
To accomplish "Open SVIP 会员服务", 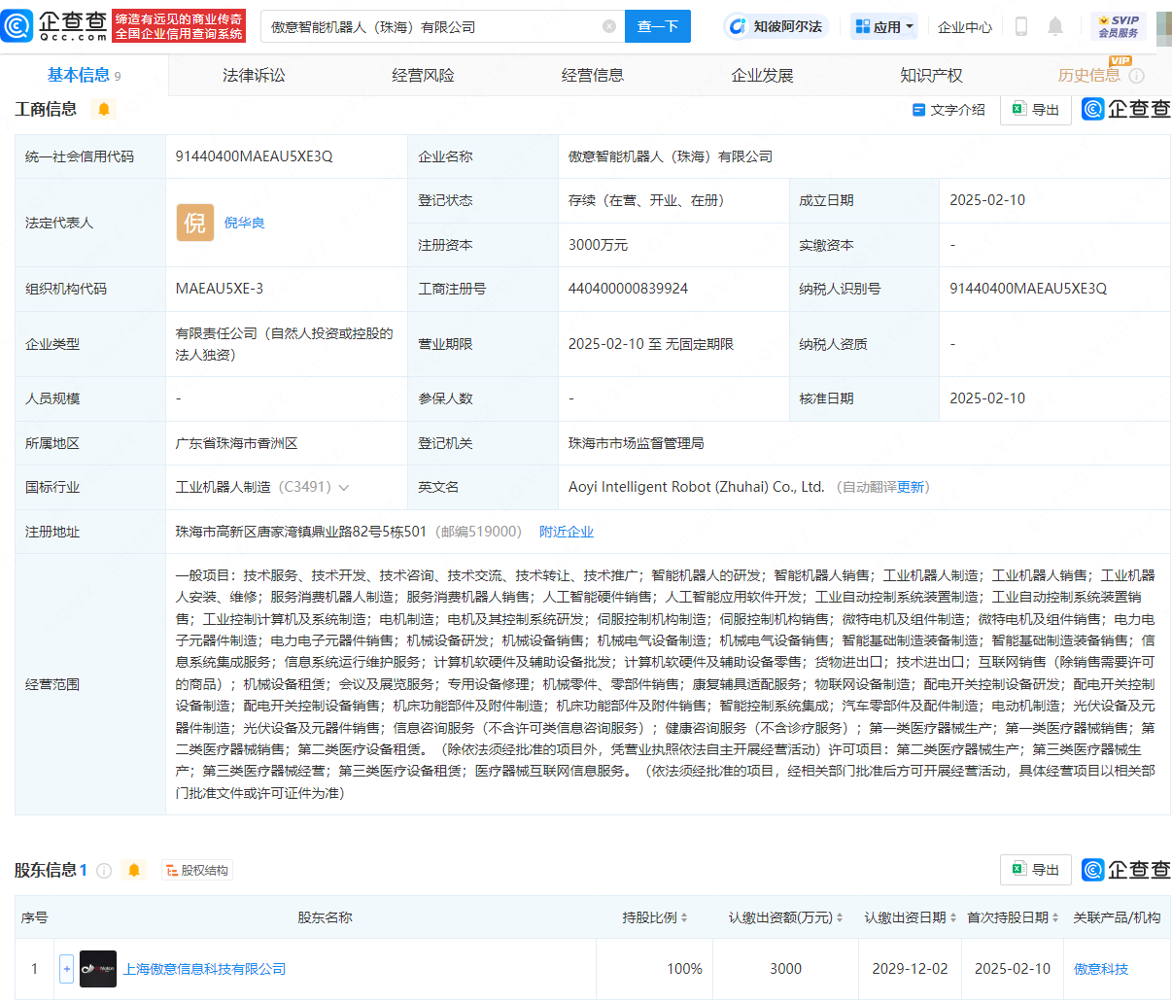I will tap(1120, 26).
